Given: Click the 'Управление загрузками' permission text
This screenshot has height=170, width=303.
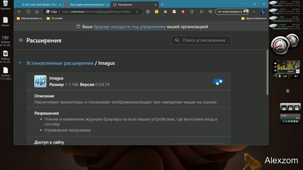Looking at the screenshot, I should (67, 130).
